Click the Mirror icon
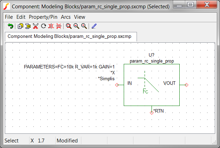The height and width of the screenshot is (148, 220). point(51,26)
